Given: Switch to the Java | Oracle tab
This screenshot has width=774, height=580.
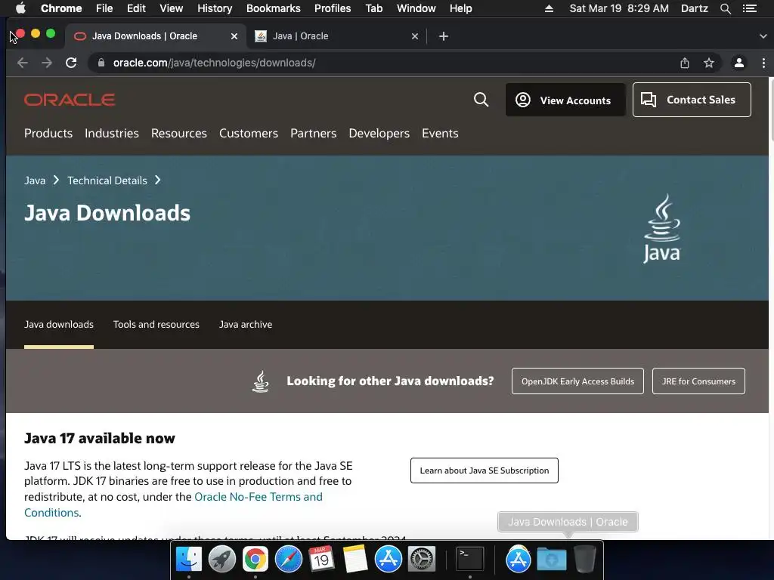Looking at the screenshot, I should [x=336, y=36].
